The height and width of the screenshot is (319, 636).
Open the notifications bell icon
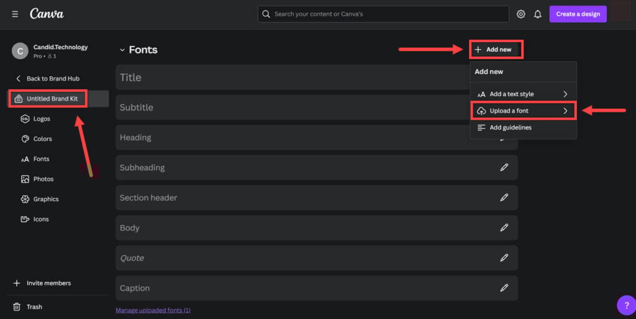click(x=537, y=14)
